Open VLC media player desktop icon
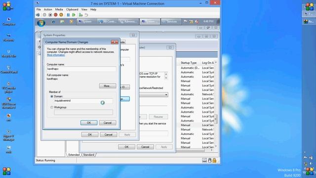 [x=9, y=88]
